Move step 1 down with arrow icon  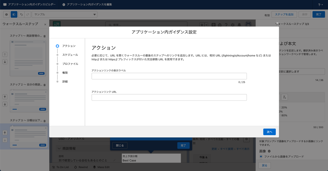(5, 62)
